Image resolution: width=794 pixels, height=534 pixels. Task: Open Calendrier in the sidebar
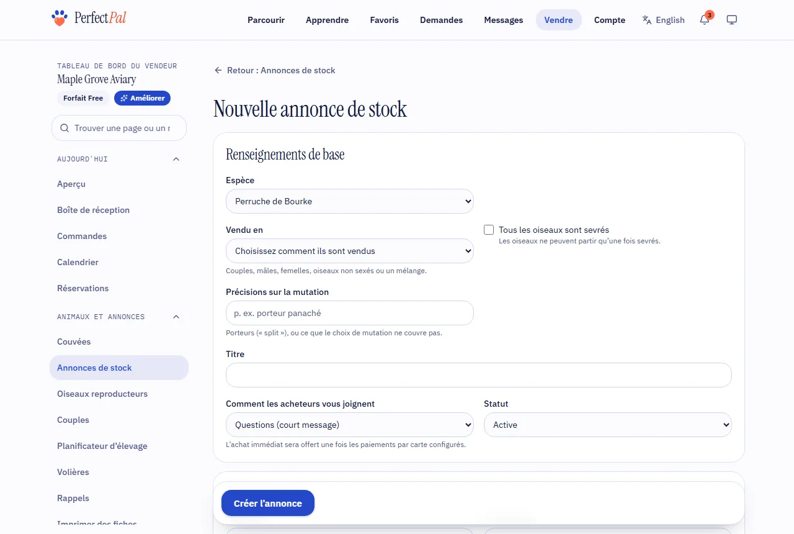[119, 262]
